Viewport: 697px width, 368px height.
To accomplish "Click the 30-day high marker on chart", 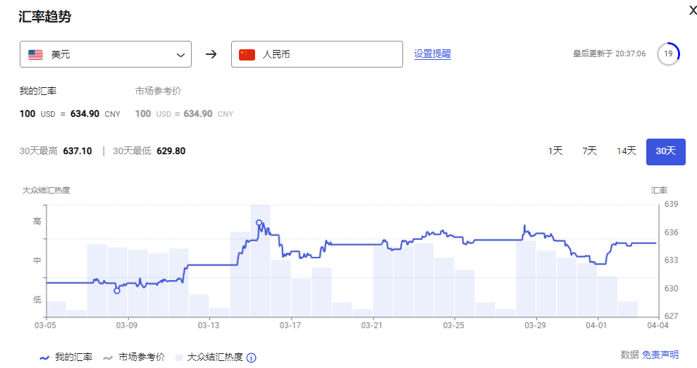I will coord(259,223).
